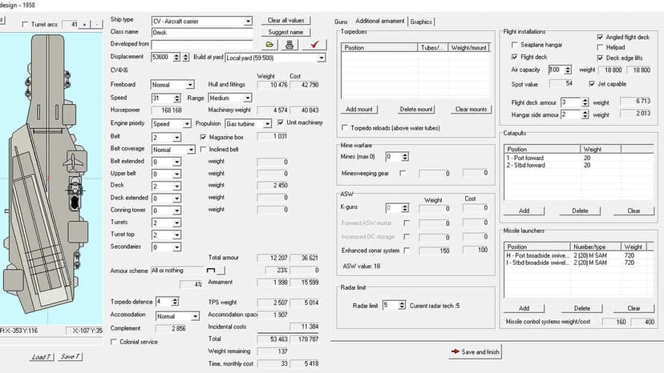The width and height of the screenshot is (664, 373).
Task: Switch to the Graphics tab
Action: [x=421, y=22]
